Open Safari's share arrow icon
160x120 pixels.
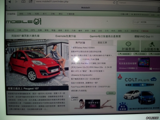pos(30,1)
